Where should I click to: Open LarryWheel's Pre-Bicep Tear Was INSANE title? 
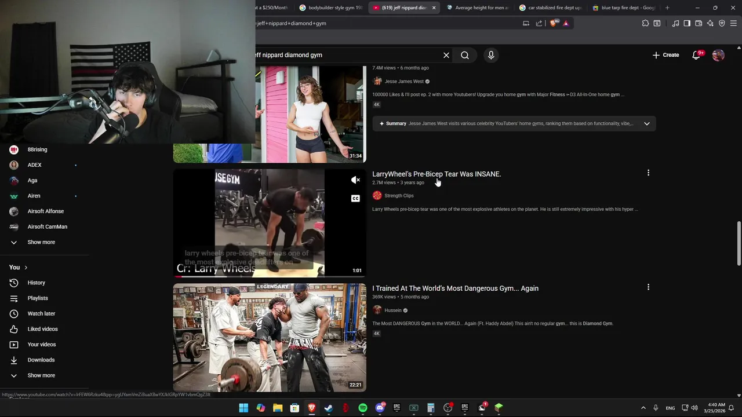(x=437, y=174)
